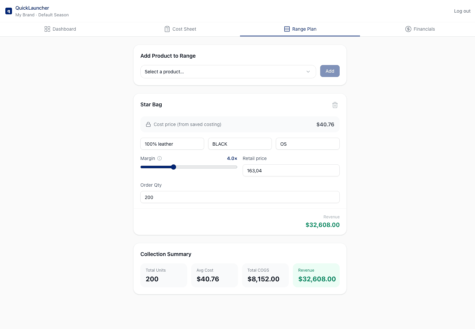Switch to the Cost Sheet tab
The height and width of the screenshot is (329, 475).
pyautogui.click(x=180, y=29)
